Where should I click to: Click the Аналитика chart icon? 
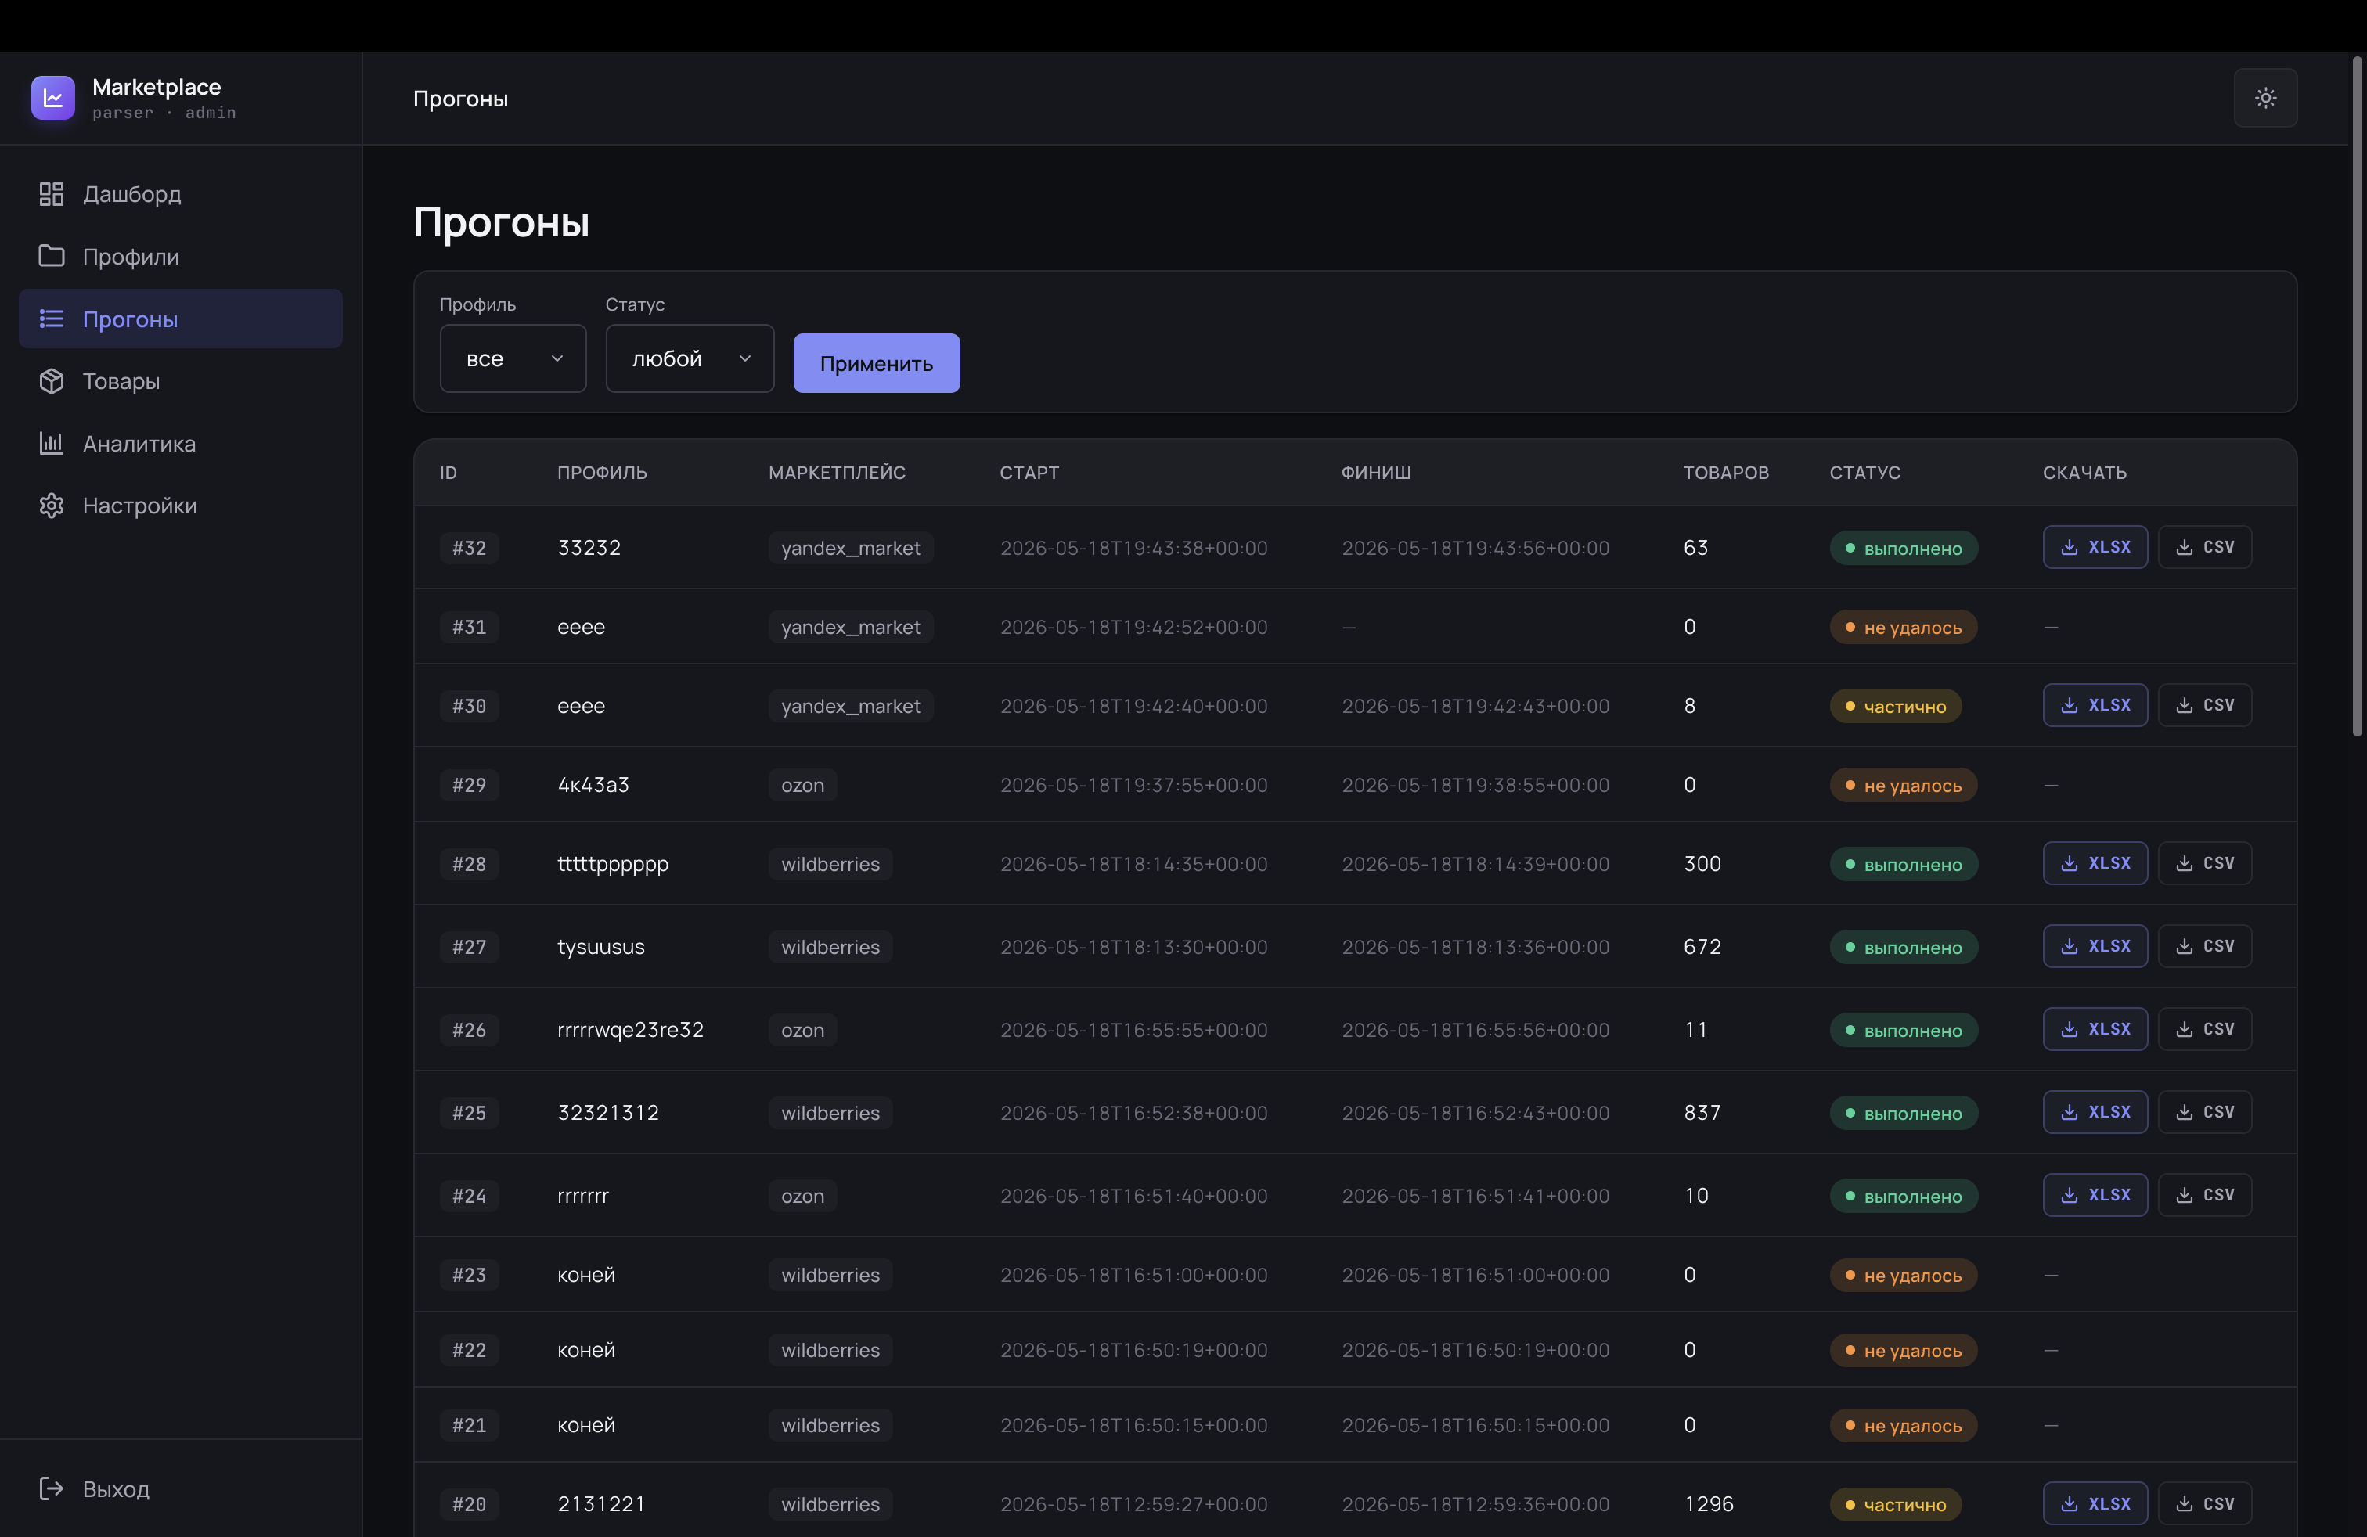[x=52, y=444]
